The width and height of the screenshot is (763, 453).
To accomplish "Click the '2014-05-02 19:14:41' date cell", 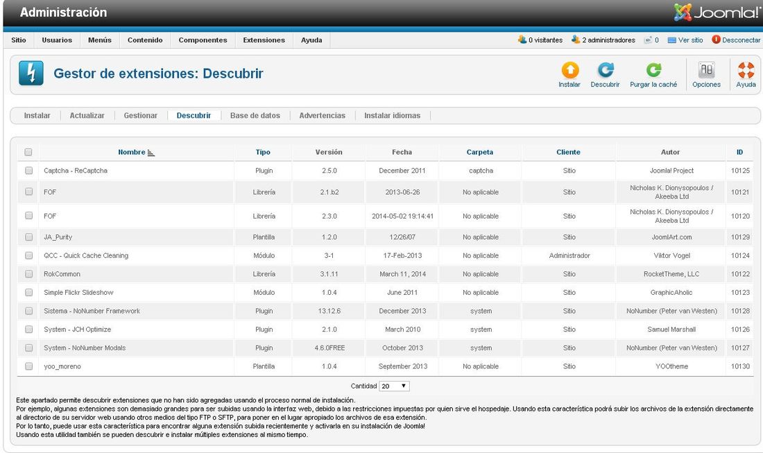I will click(402, 216).
